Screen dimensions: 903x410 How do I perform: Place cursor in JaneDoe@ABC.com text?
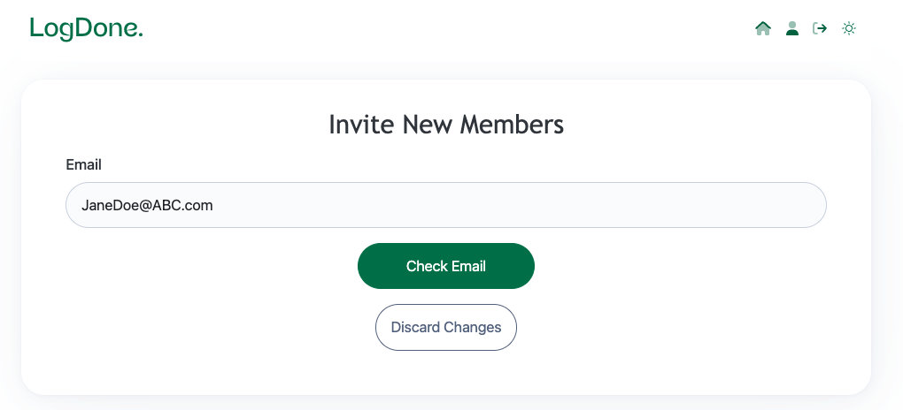(147, 205)
